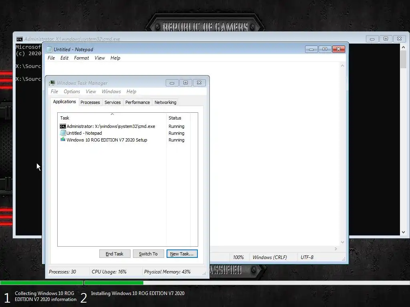The width and height of the screenshot is (410, 307).
Task: Click CPU Usage: 16% status entry
Action: click(x=109, y=272)
